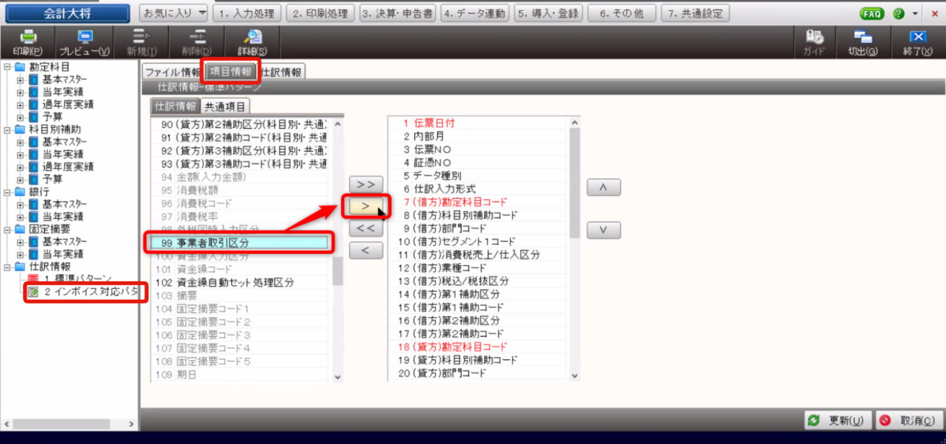Viewport: 946px width, 444px height.
Task: Open the 7. 共通設定 menu
Action: click(x=696, y=13)
